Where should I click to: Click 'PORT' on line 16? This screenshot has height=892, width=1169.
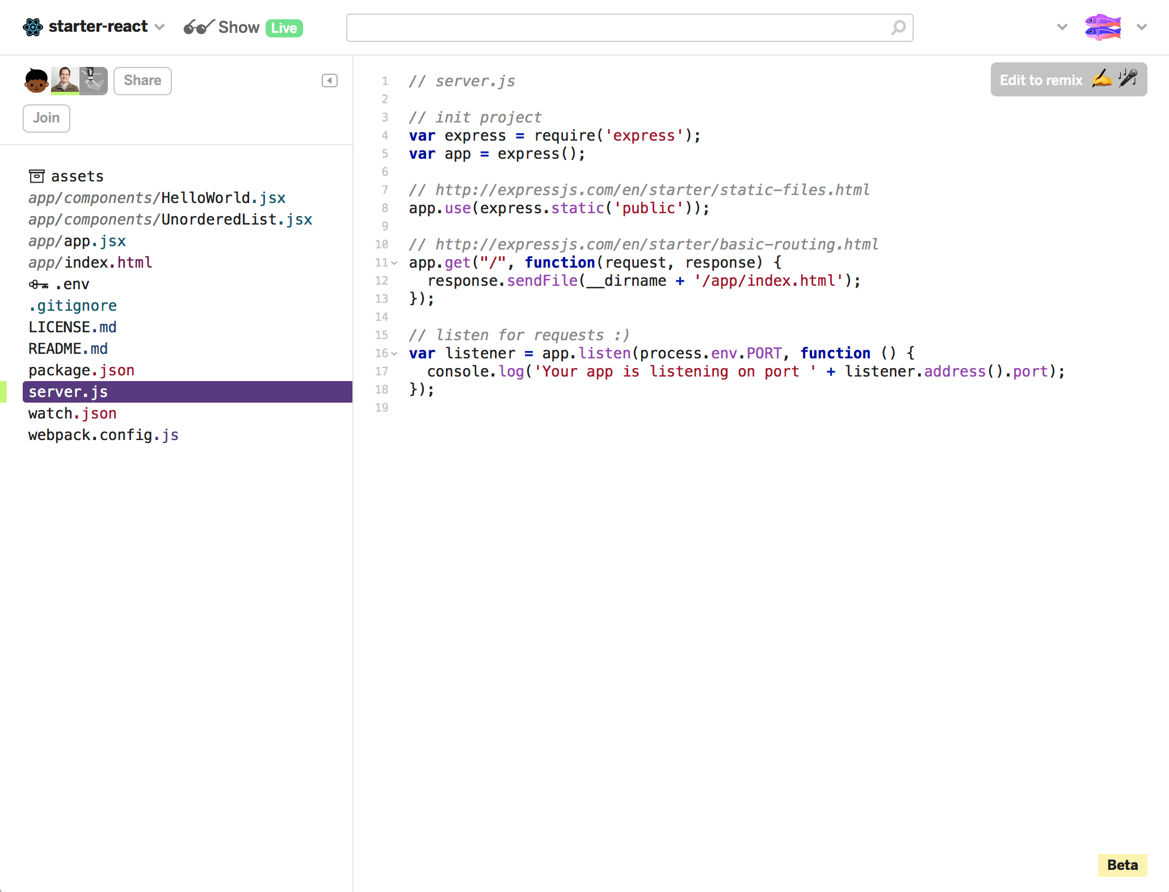(x=764, y=353)
